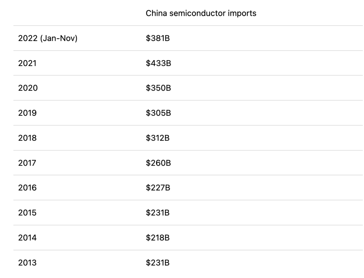Click the $231B value in 2013 row
The width and height of the screenshot is (364, 278).
point(158,263)
